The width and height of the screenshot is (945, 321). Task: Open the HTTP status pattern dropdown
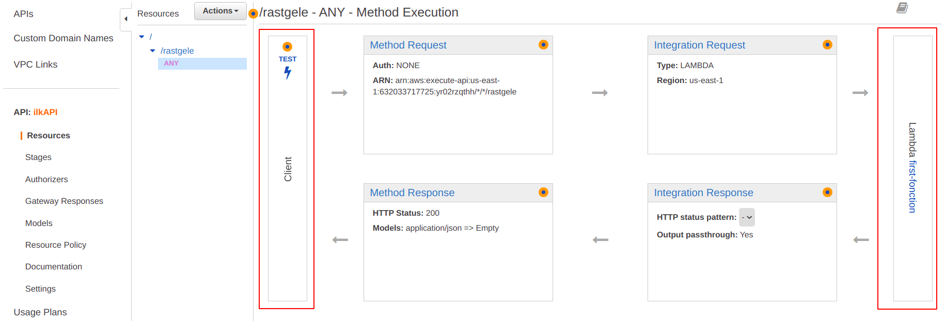coord(747,217)
